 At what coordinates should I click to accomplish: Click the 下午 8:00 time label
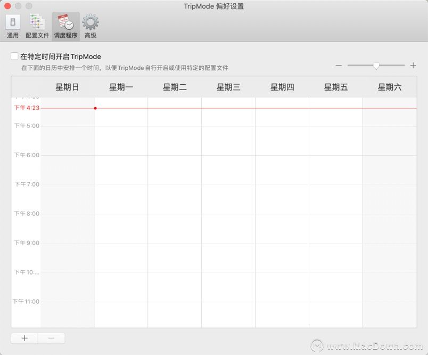(27, 213)
